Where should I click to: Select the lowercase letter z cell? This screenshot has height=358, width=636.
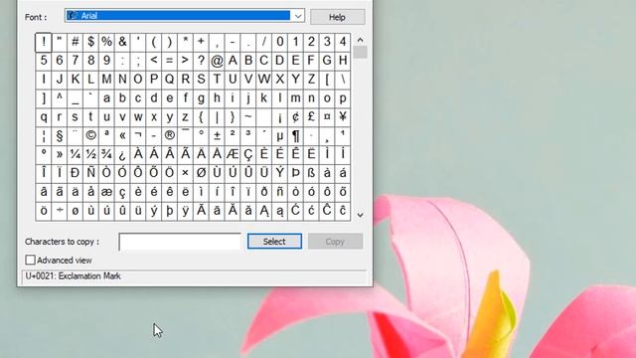pos(186,117)
